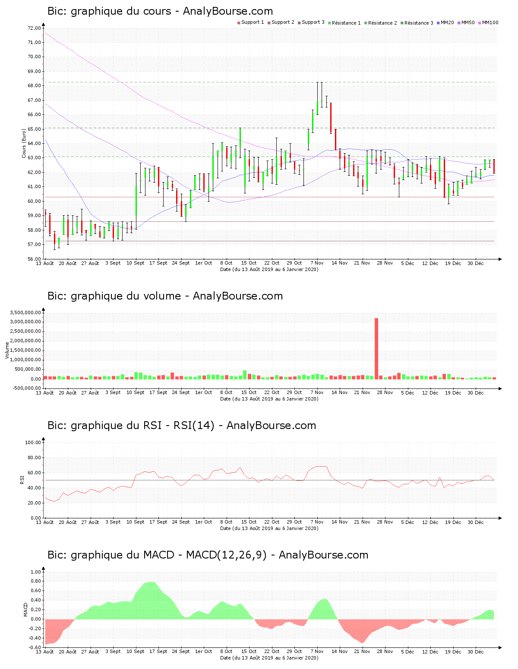Click the '15 Oct' date on RSI chart
This screenshot has width=518, height=669.
point(249,522)
